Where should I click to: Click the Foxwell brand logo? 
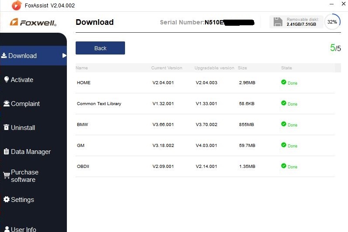point(33,22)
